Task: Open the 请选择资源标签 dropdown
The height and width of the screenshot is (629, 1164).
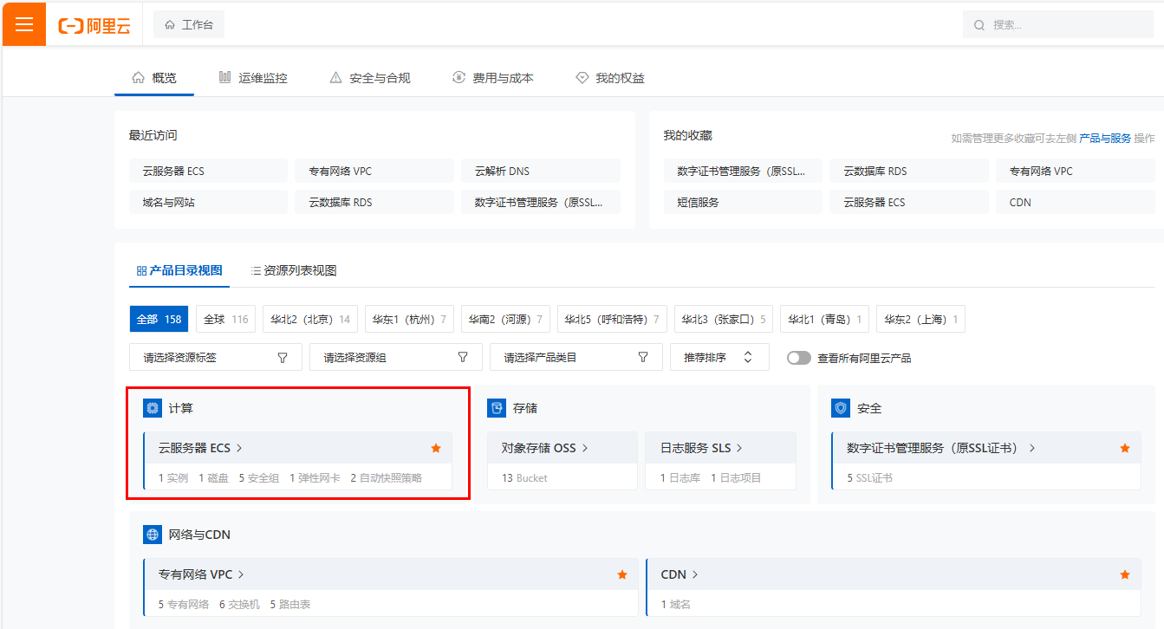Action: pyautogui.click(x=216, y=357)
